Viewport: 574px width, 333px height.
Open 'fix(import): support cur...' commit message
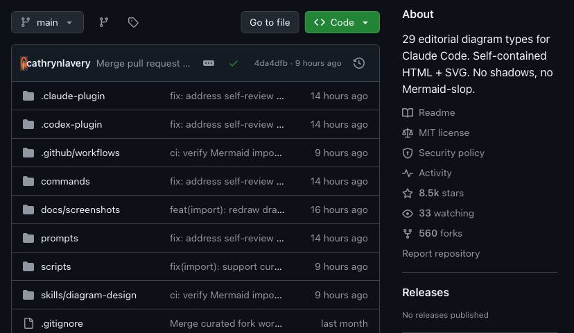click(226, 266)
